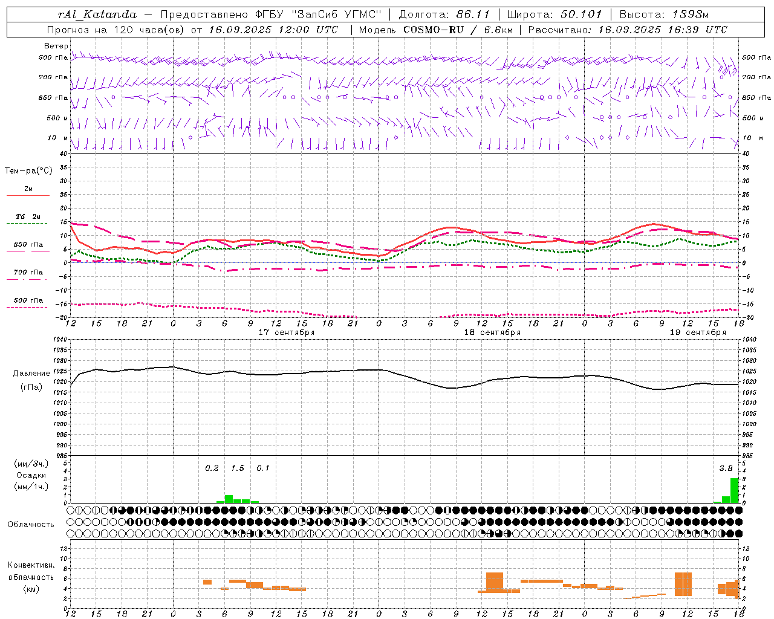774x619 pixels.
Task: Click the date label 17 сентября
Action: [x=287, y=332]
